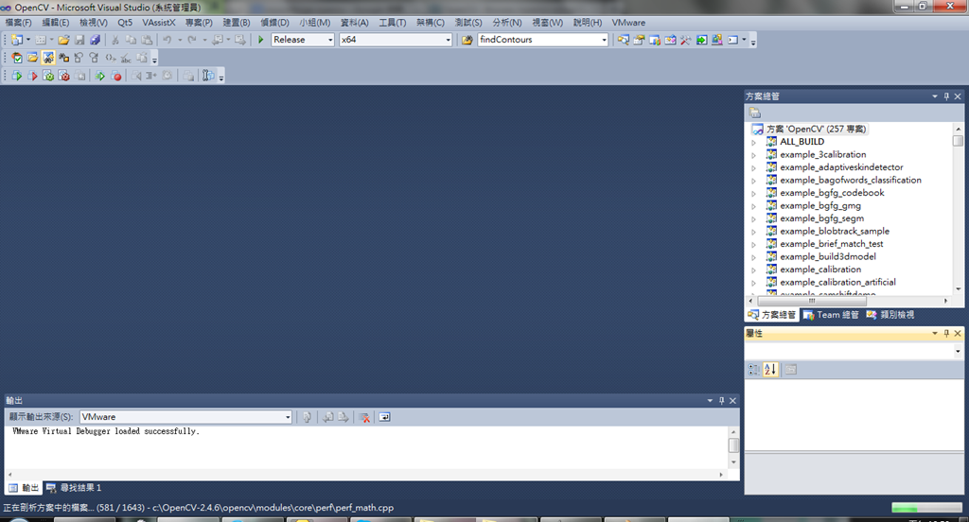Viewport: 969px width, 522px height.
Task: Click the VAssistX Open File in Solution icon
Action: click(32, 58)
